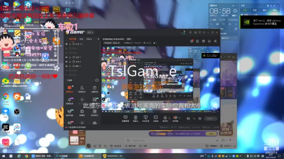Switch to Kugou music taskbar window

[x=42, y=156]
